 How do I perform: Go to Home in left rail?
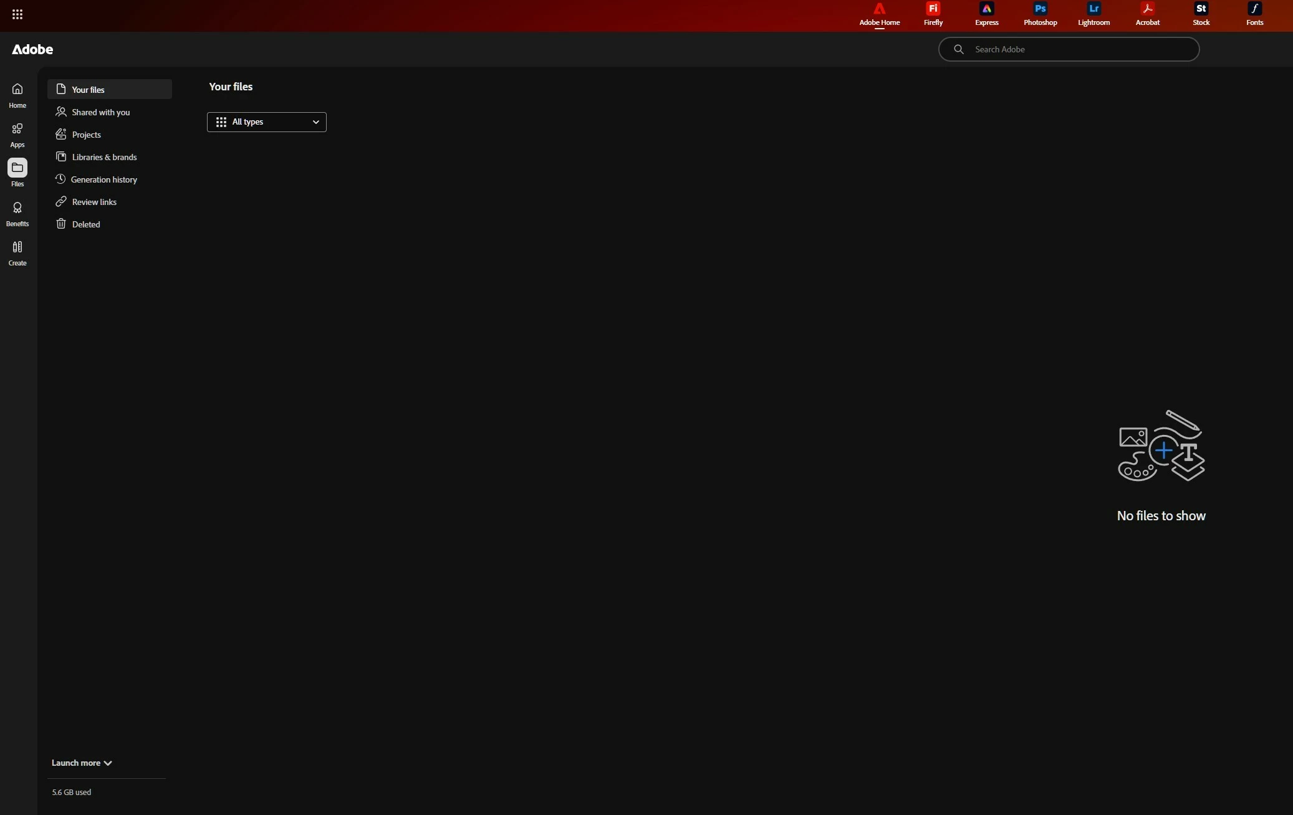(x=17, y=95)
